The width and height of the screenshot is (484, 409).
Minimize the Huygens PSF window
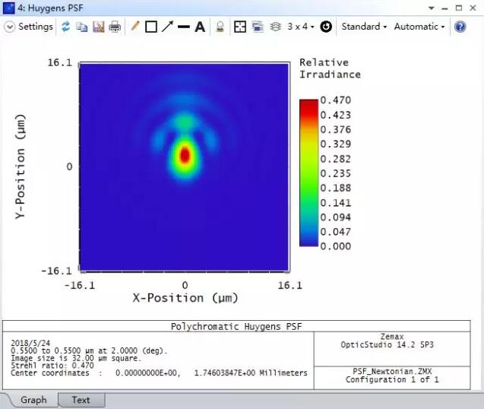click(444, 8)
